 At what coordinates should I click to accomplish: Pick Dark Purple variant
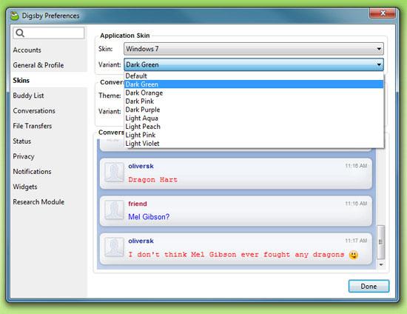click(254, 110)
